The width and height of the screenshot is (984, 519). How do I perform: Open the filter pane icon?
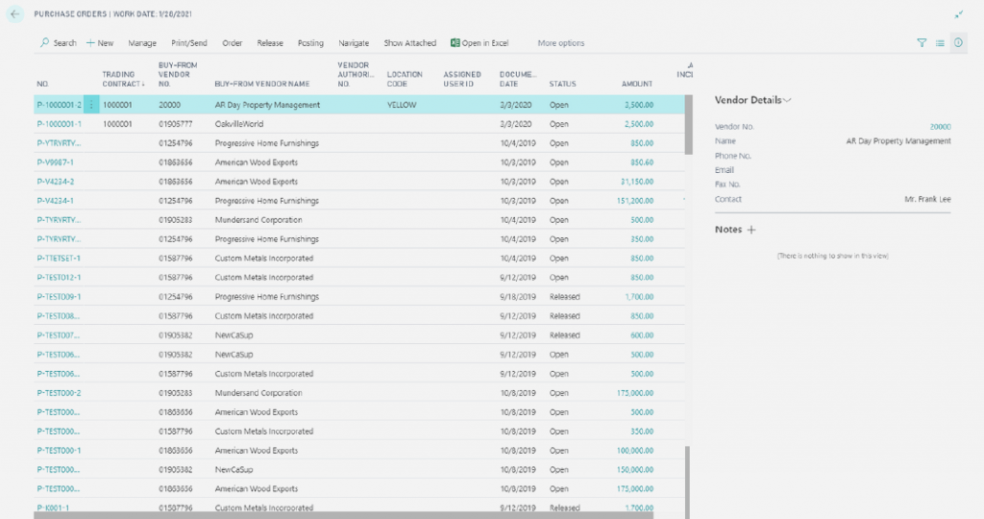[x=922, y=42]
